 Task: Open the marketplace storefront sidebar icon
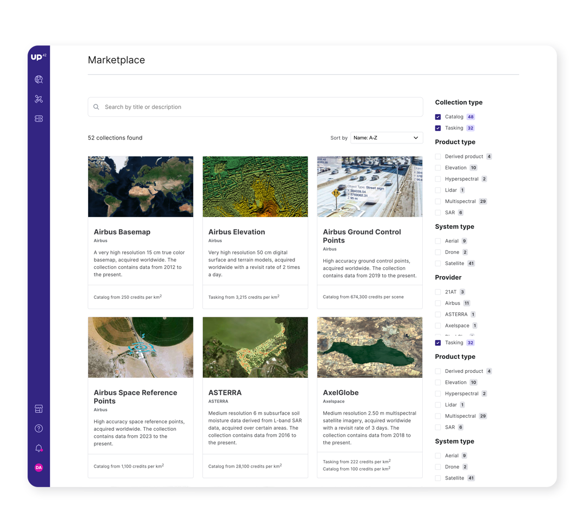point(39,409)
